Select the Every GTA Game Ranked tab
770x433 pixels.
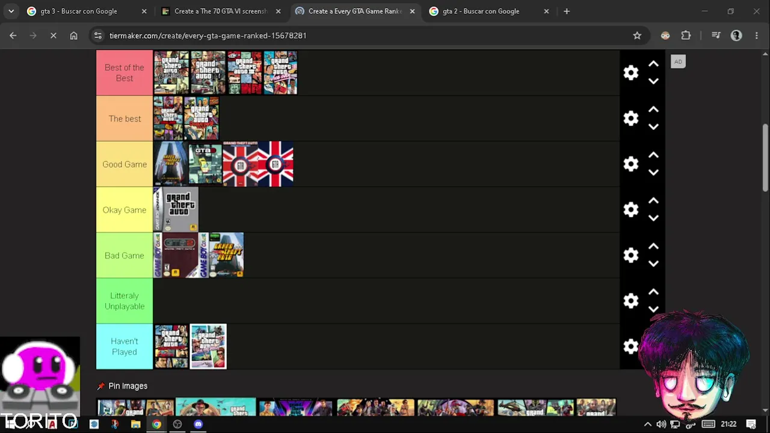pos(355,11)
